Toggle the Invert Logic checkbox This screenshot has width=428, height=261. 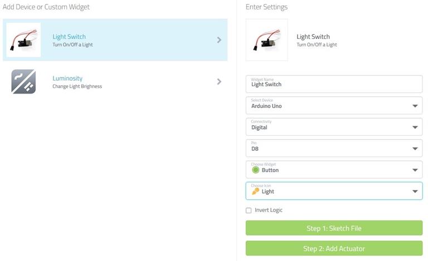pos(249,210)
